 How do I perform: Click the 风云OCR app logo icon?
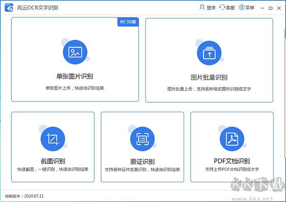[9, 7]
